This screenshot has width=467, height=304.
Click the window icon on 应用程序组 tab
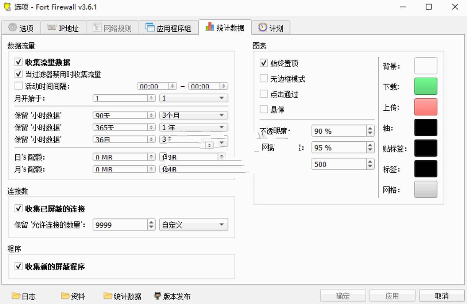(x=150, y=27)
